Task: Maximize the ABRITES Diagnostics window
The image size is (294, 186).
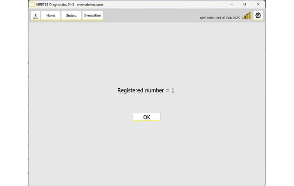Action: click(245, 4)
